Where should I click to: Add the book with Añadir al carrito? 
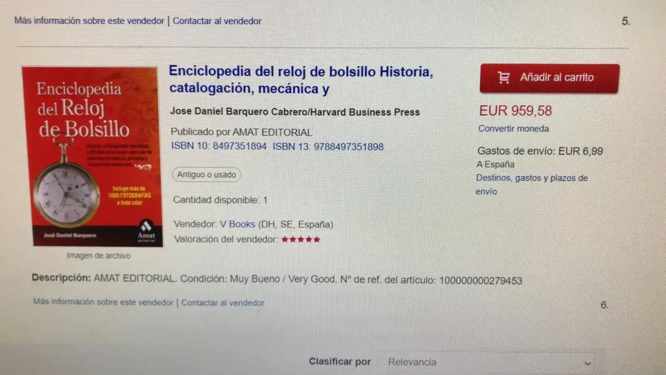(549, 78)
